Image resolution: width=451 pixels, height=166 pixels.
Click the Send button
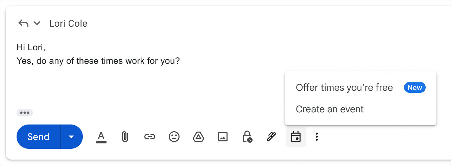[x=39, y=137]
